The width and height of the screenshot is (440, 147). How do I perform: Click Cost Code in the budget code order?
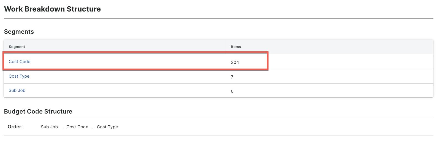tap(77, 127)
